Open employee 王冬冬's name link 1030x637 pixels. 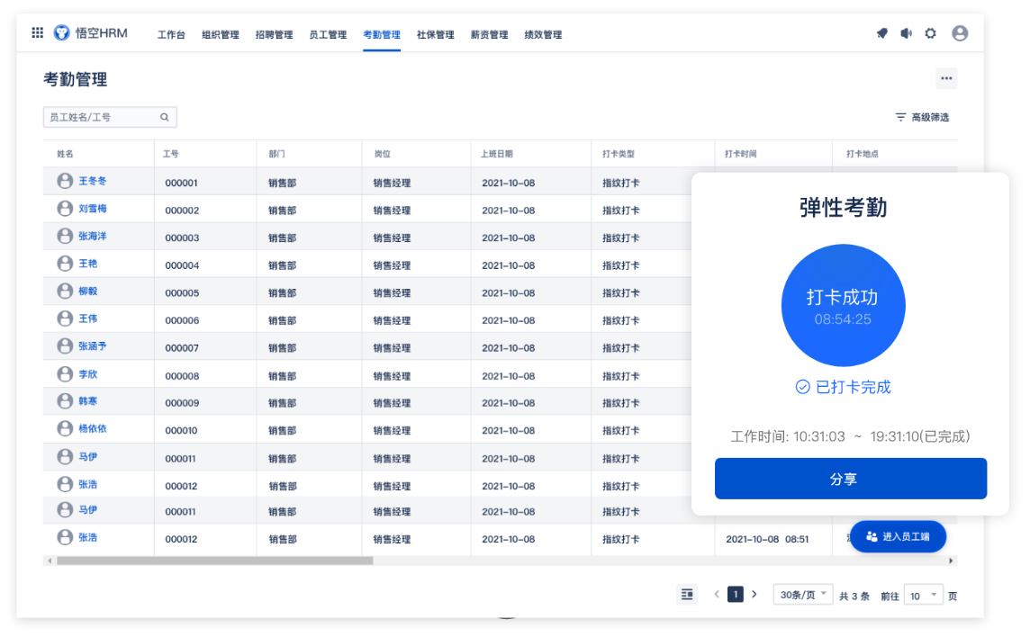(92, 181)
